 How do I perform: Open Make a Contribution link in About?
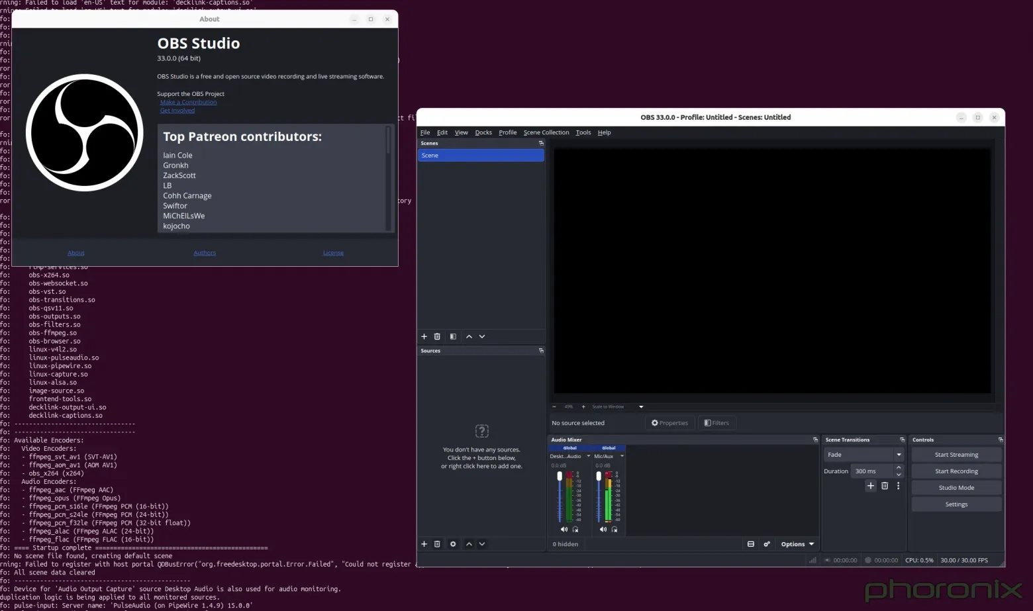click(189, 102)
